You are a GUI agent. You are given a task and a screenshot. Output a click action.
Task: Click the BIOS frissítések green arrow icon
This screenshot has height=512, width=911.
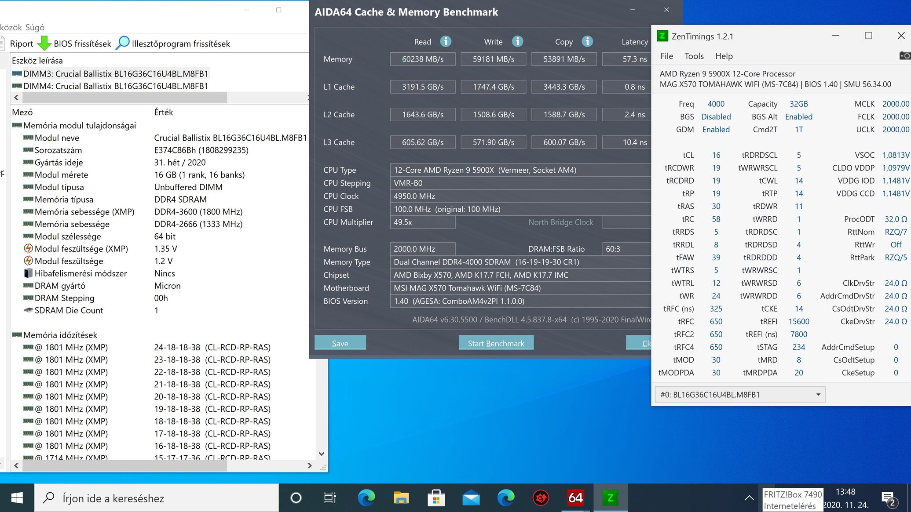click(x=44, y=43)
